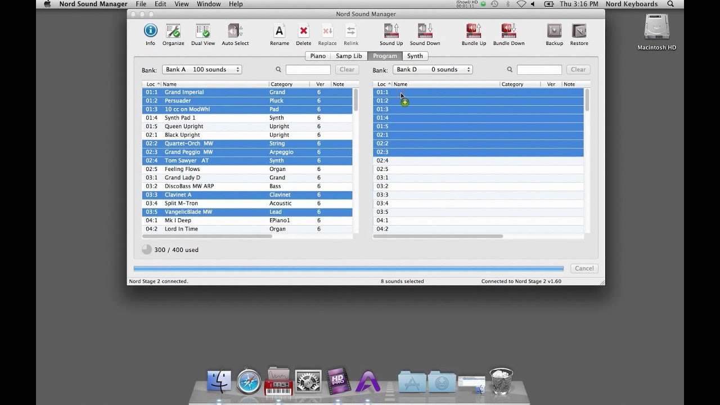Click the right pane search field

pyautogui.click(x=539, y=70)
